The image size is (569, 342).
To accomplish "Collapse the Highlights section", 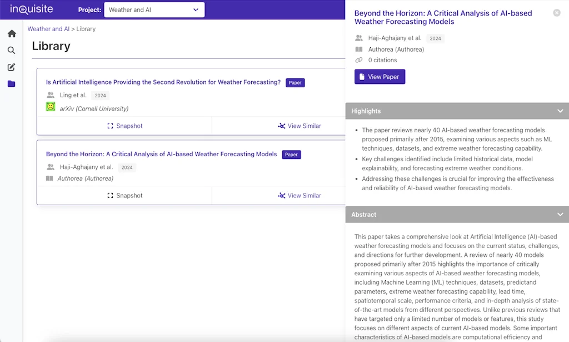I will [560, 111].
